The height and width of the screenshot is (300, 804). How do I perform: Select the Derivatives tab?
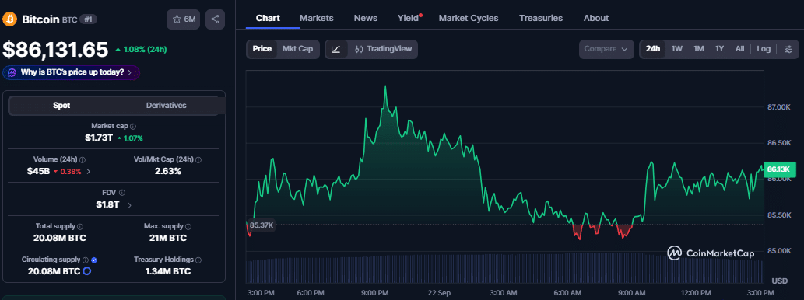[166, 106]
